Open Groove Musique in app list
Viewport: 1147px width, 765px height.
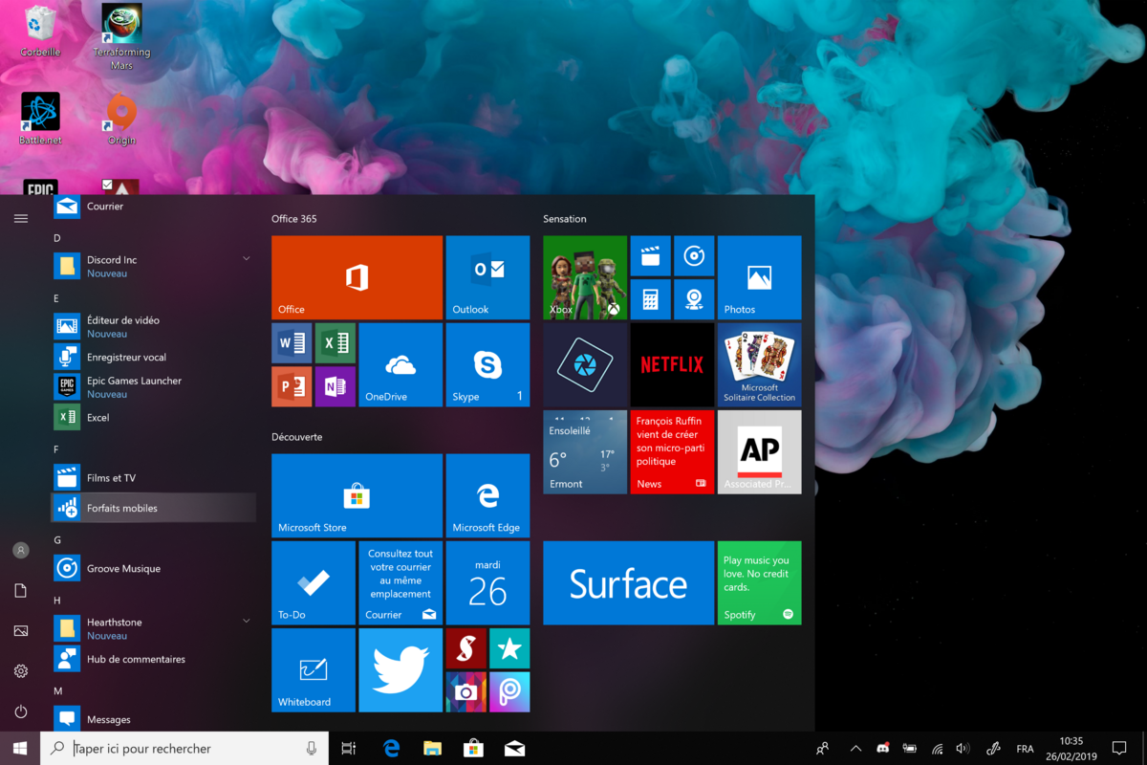tap(154, 568)
